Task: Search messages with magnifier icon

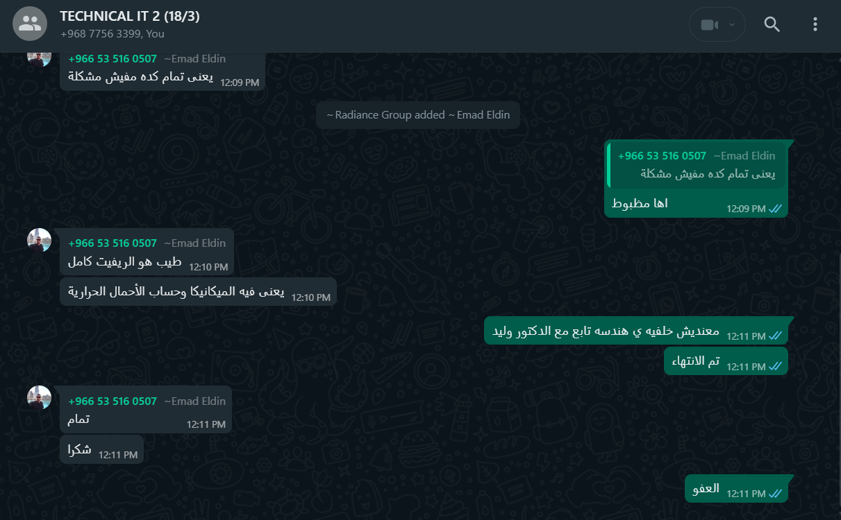Action: coord(772,24)
